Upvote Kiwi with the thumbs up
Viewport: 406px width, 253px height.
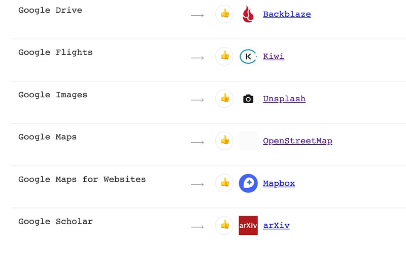pyautogui.click(x=224, y=56)
